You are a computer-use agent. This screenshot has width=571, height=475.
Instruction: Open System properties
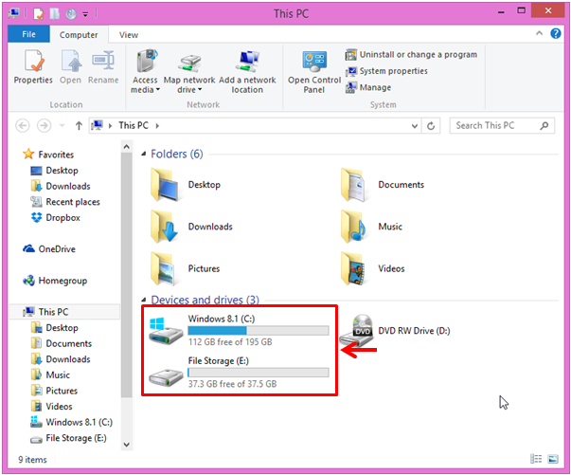(x=386, y=71)
